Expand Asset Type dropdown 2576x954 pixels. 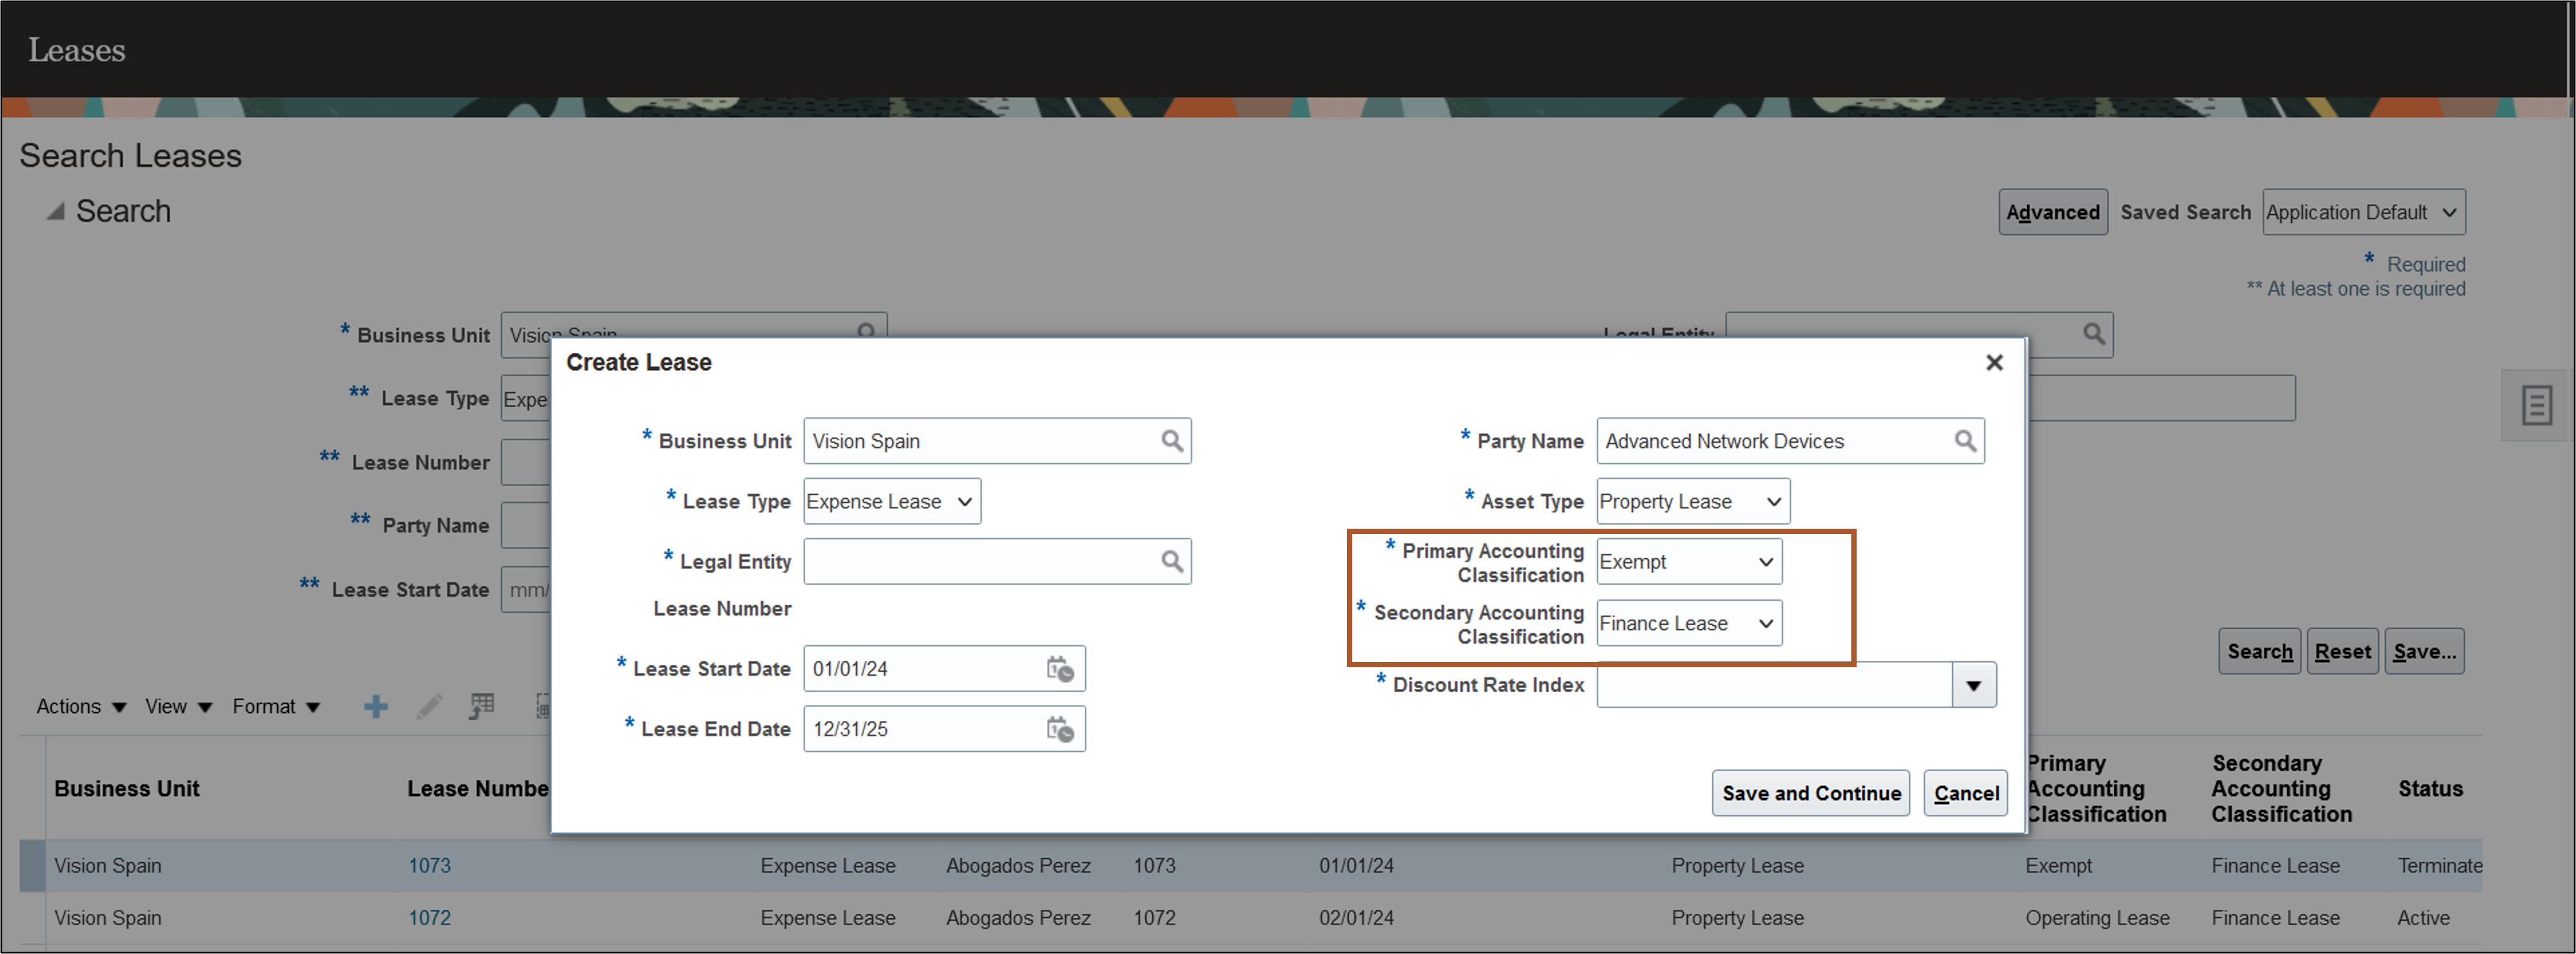1692,502
